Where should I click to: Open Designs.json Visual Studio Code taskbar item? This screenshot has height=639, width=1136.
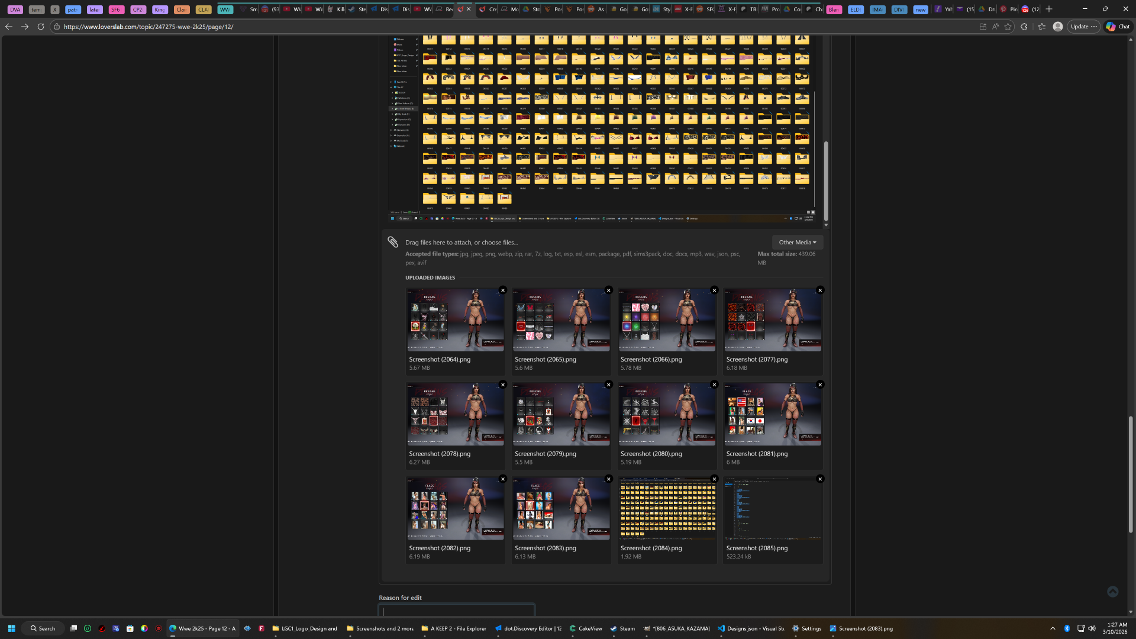point(751,628)
